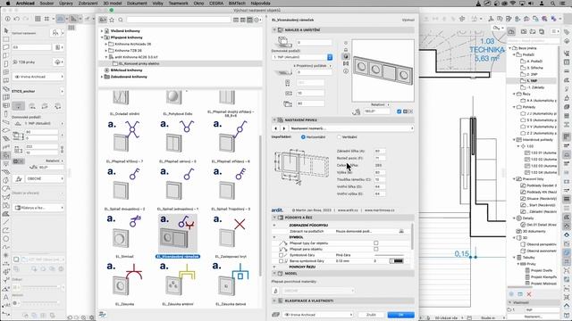
Task: Tick the Symbolové čáry row checkbox
Action: 281,255
